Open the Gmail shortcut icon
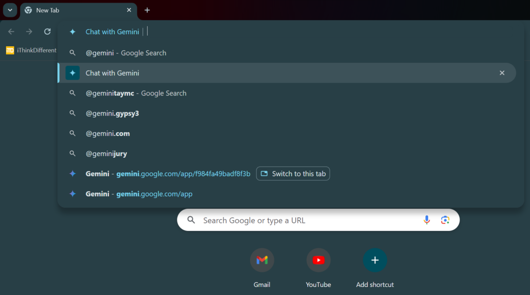The width and height of the screenshot is (530, 295). tap(262, 260)
